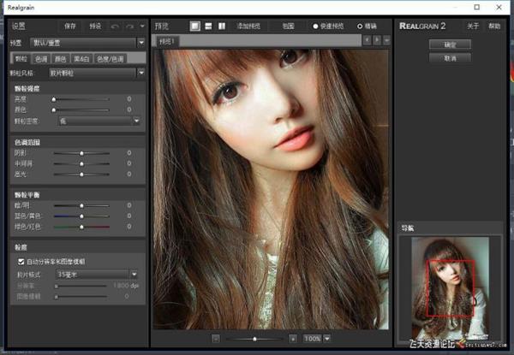Go to the previous preview tab arrow

pyautogui.click(x=366, y=40)
